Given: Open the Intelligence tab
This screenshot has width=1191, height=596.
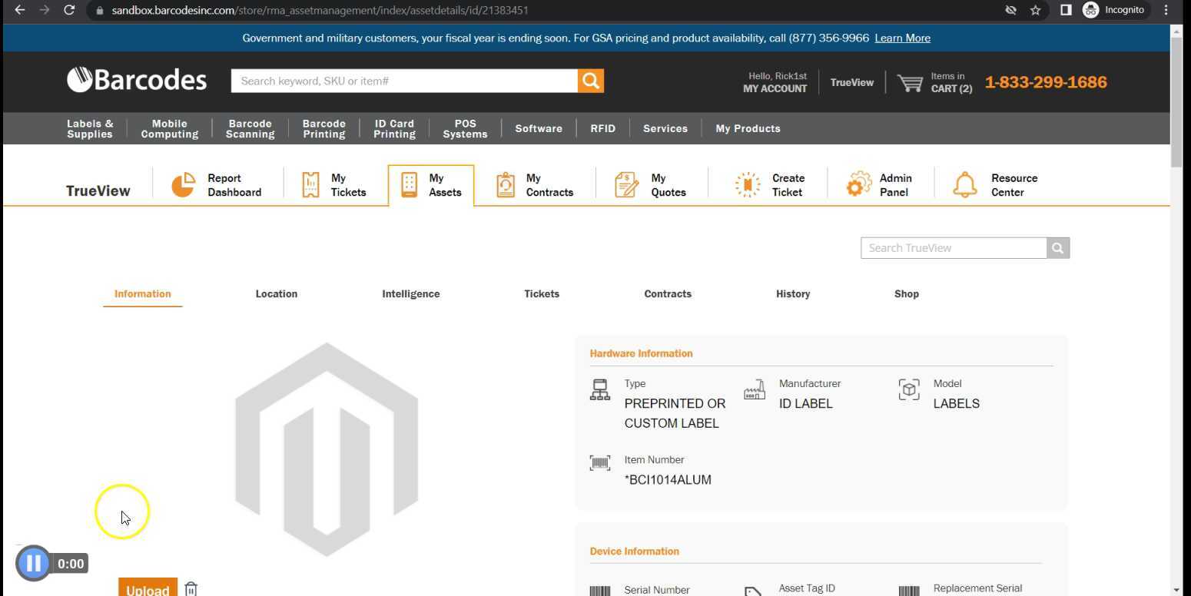Looking at the screenshot, I should 410,294.
